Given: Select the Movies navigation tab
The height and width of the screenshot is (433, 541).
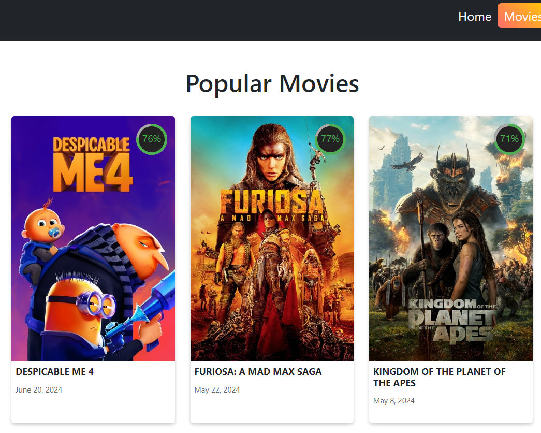Looking at the screenshot, I should [519, 16].
